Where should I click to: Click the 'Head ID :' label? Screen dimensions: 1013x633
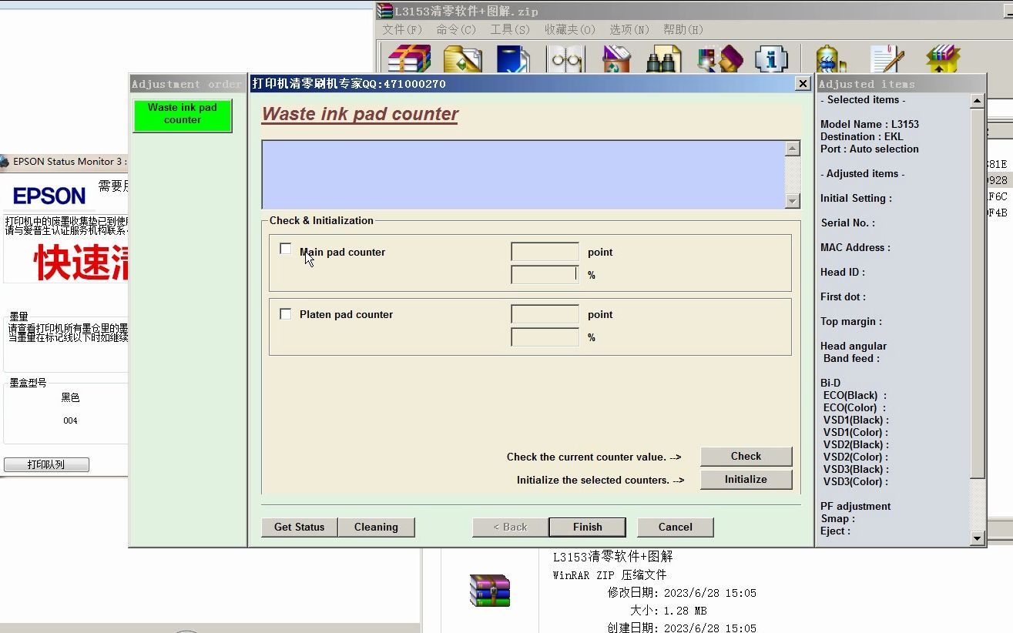[843, 272]
